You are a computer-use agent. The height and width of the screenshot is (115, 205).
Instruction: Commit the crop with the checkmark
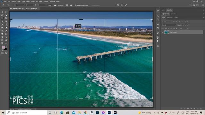(126, 5)
